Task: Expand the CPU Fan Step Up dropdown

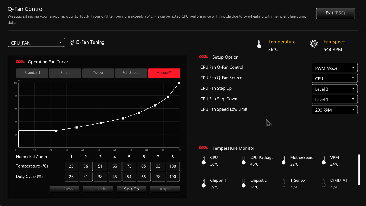Action: (x=335, y=89)
